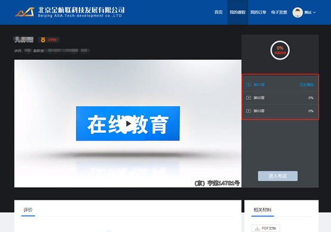This screenshot has width=331, height=232.
Task: Select the 评价 tab
Action: coord(28,210)
